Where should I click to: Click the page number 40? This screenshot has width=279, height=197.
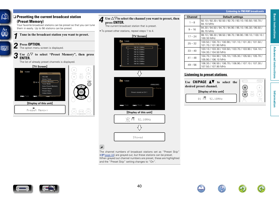point(139,186)
